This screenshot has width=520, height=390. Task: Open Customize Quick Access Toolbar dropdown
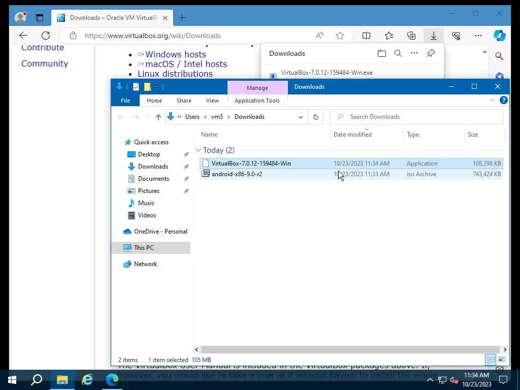[x=156, y=87]
